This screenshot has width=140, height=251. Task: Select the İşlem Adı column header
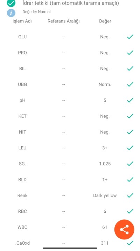[22, 21]
